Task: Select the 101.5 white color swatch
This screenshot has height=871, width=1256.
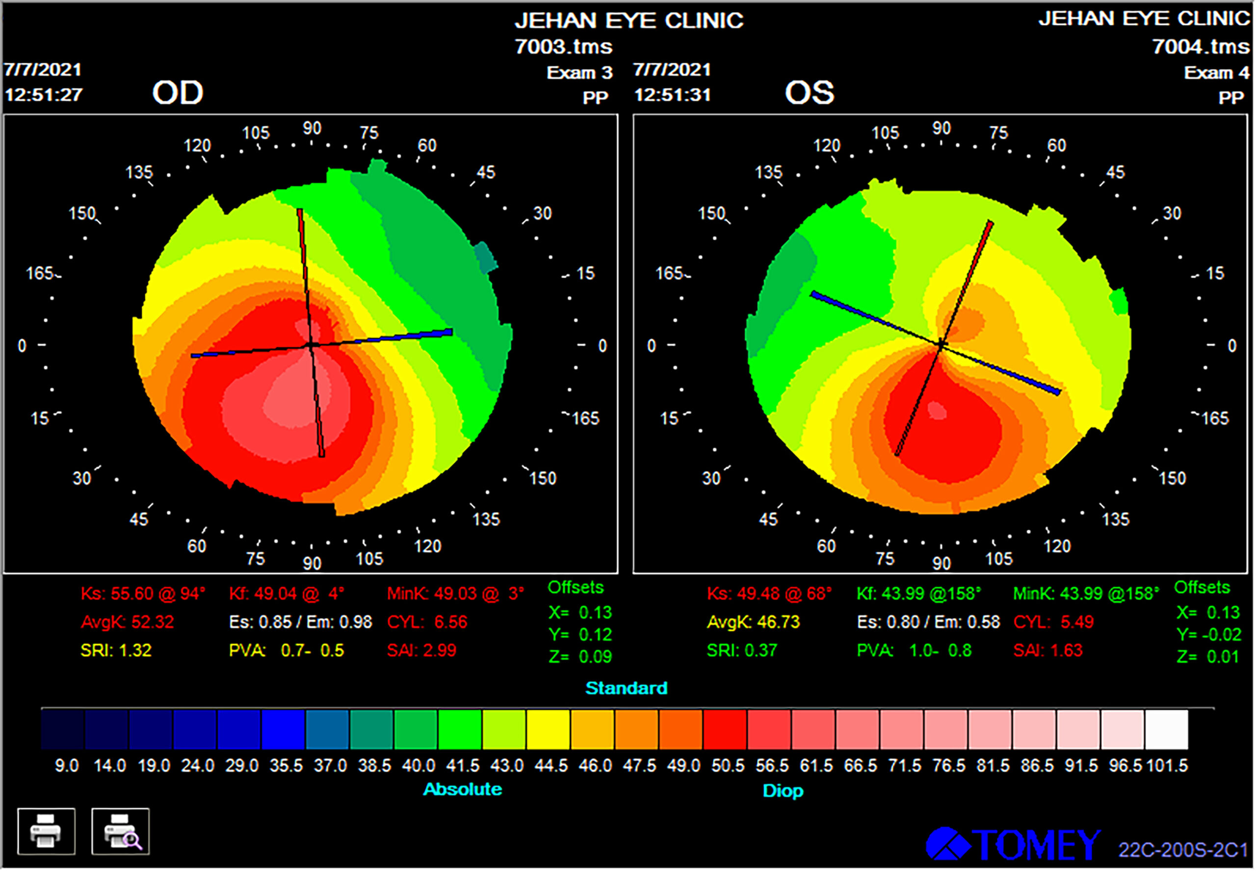Action: pos(1168,731)
